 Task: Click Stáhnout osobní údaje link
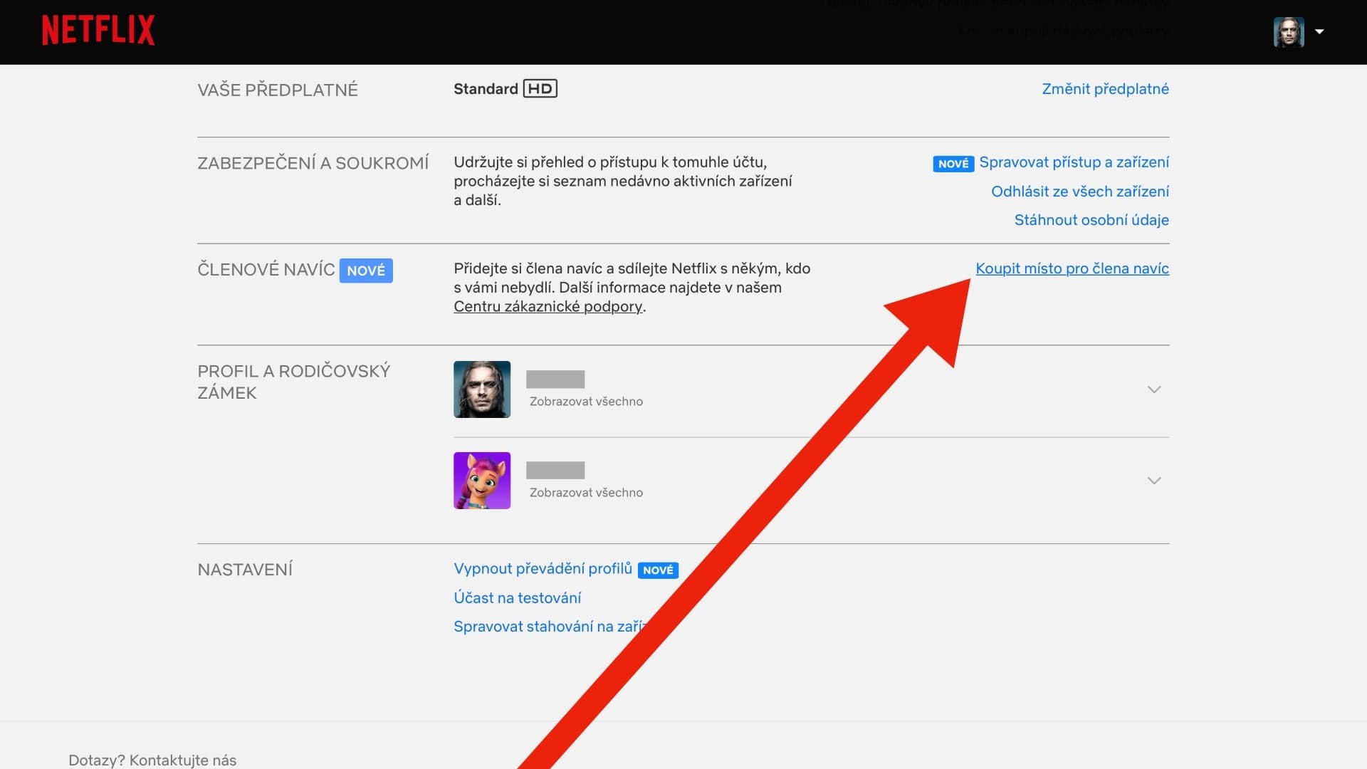point(1091,220)
